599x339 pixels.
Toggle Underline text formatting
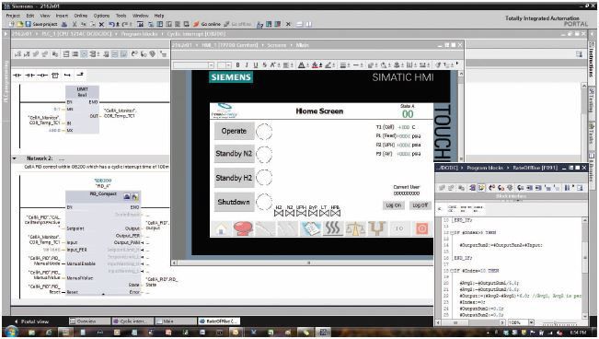coord(256,65)
